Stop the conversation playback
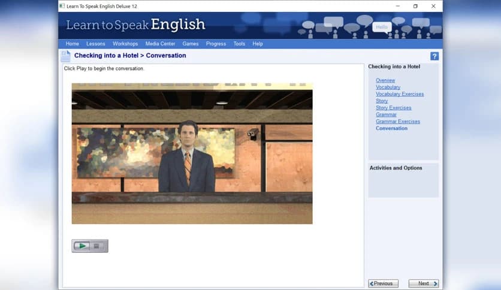This screenshot has width=501, height=290. pos(96,246)
